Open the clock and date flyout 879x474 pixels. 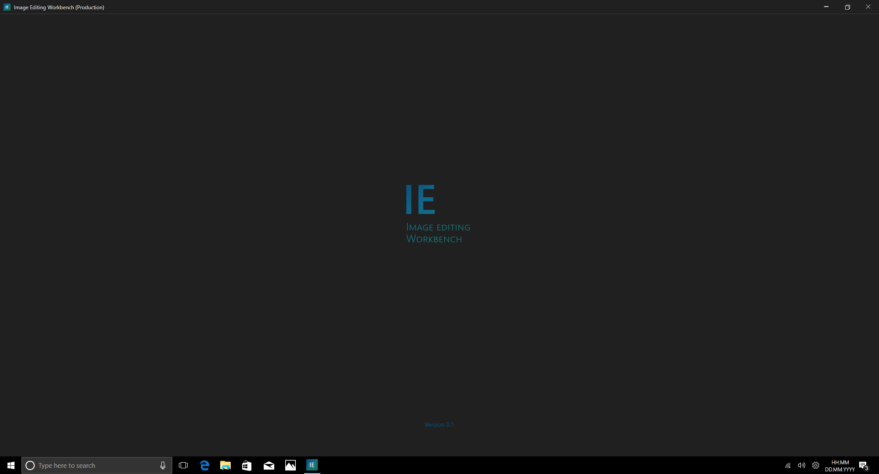point(839,466)
